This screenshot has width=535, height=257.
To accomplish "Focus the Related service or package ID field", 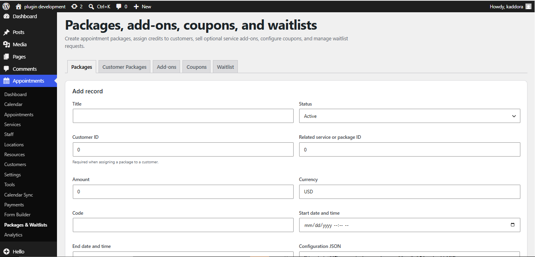I will [x=410, y=149].
